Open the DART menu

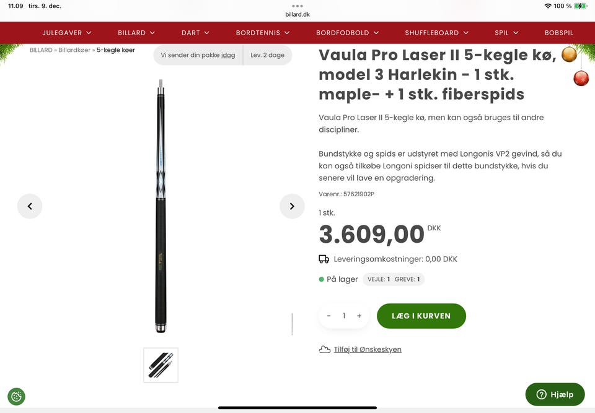coord(195,33)
